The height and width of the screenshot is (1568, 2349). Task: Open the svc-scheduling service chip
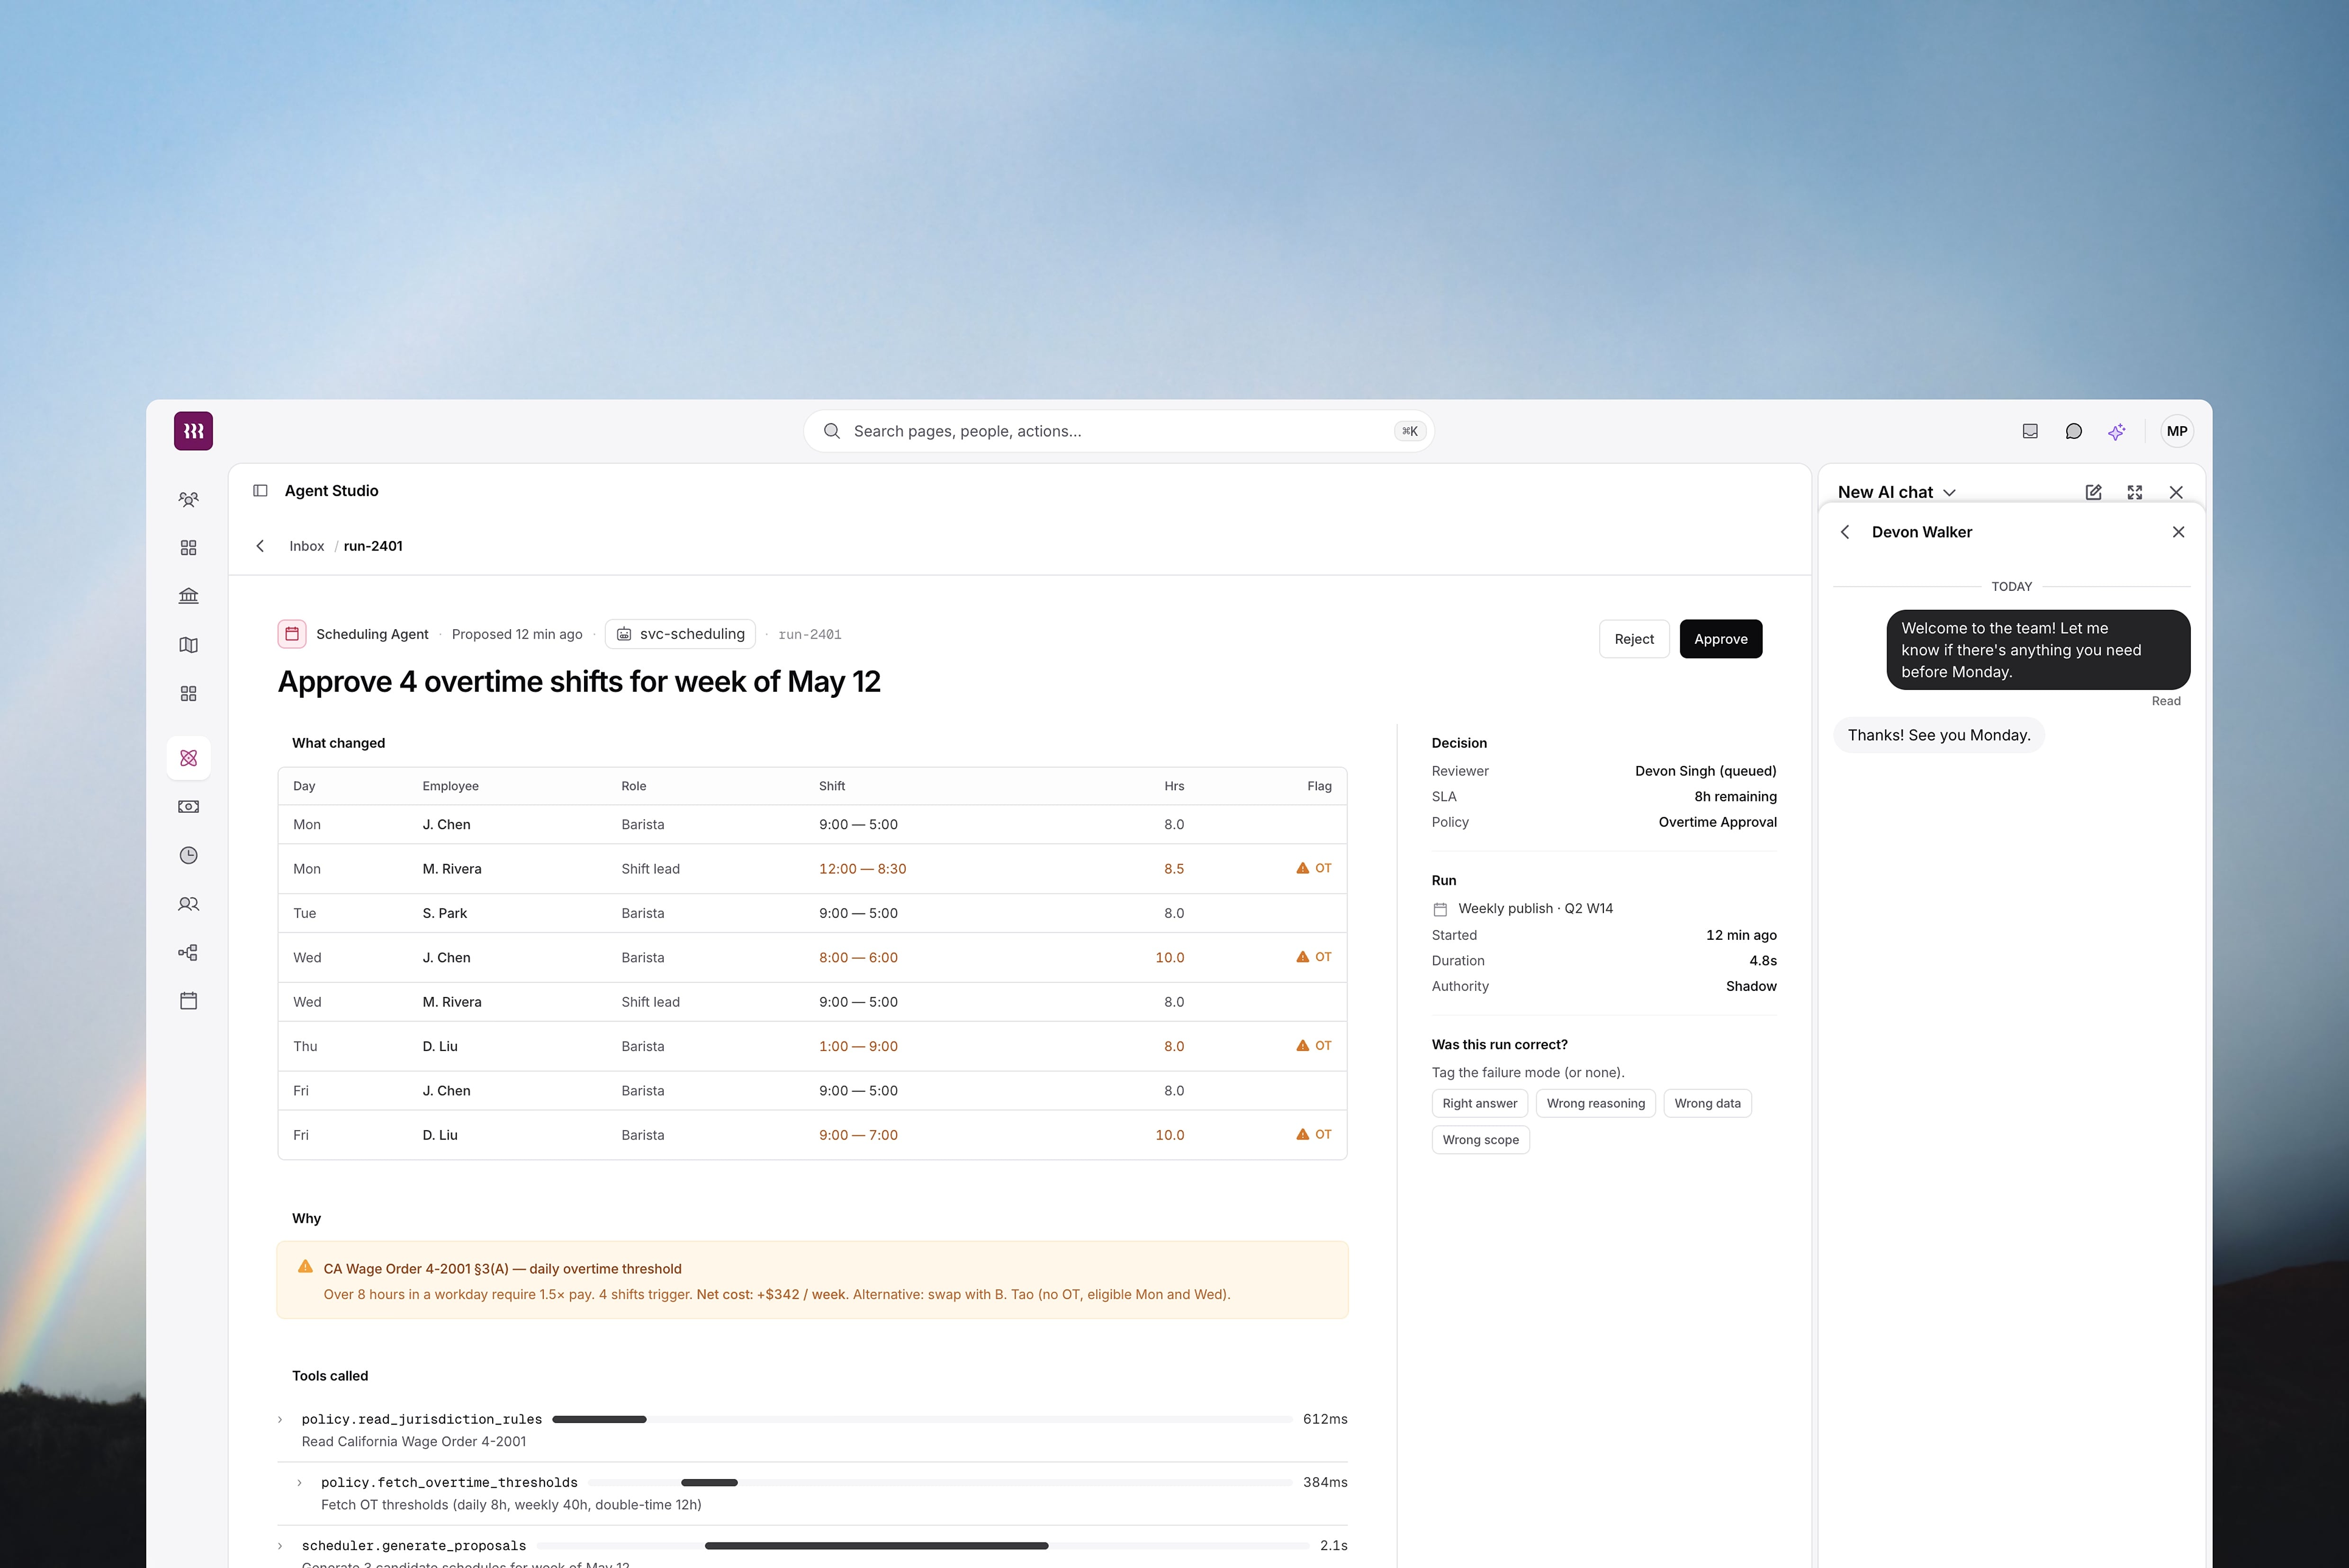pyautogui.click(x=680, y=634)
